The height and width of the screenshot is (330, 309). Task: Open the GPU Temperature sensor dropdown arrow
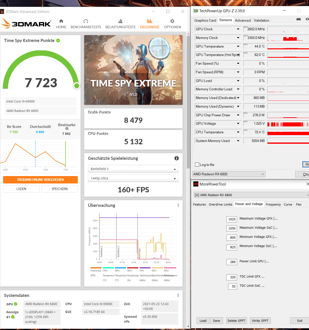pos(238,47)
